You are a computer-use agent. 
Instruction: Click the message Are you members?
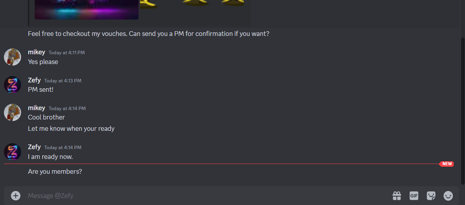point(55,171)
